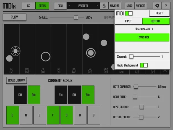
Task: Enable the E key in current scale
Action: tap(40, 115)
